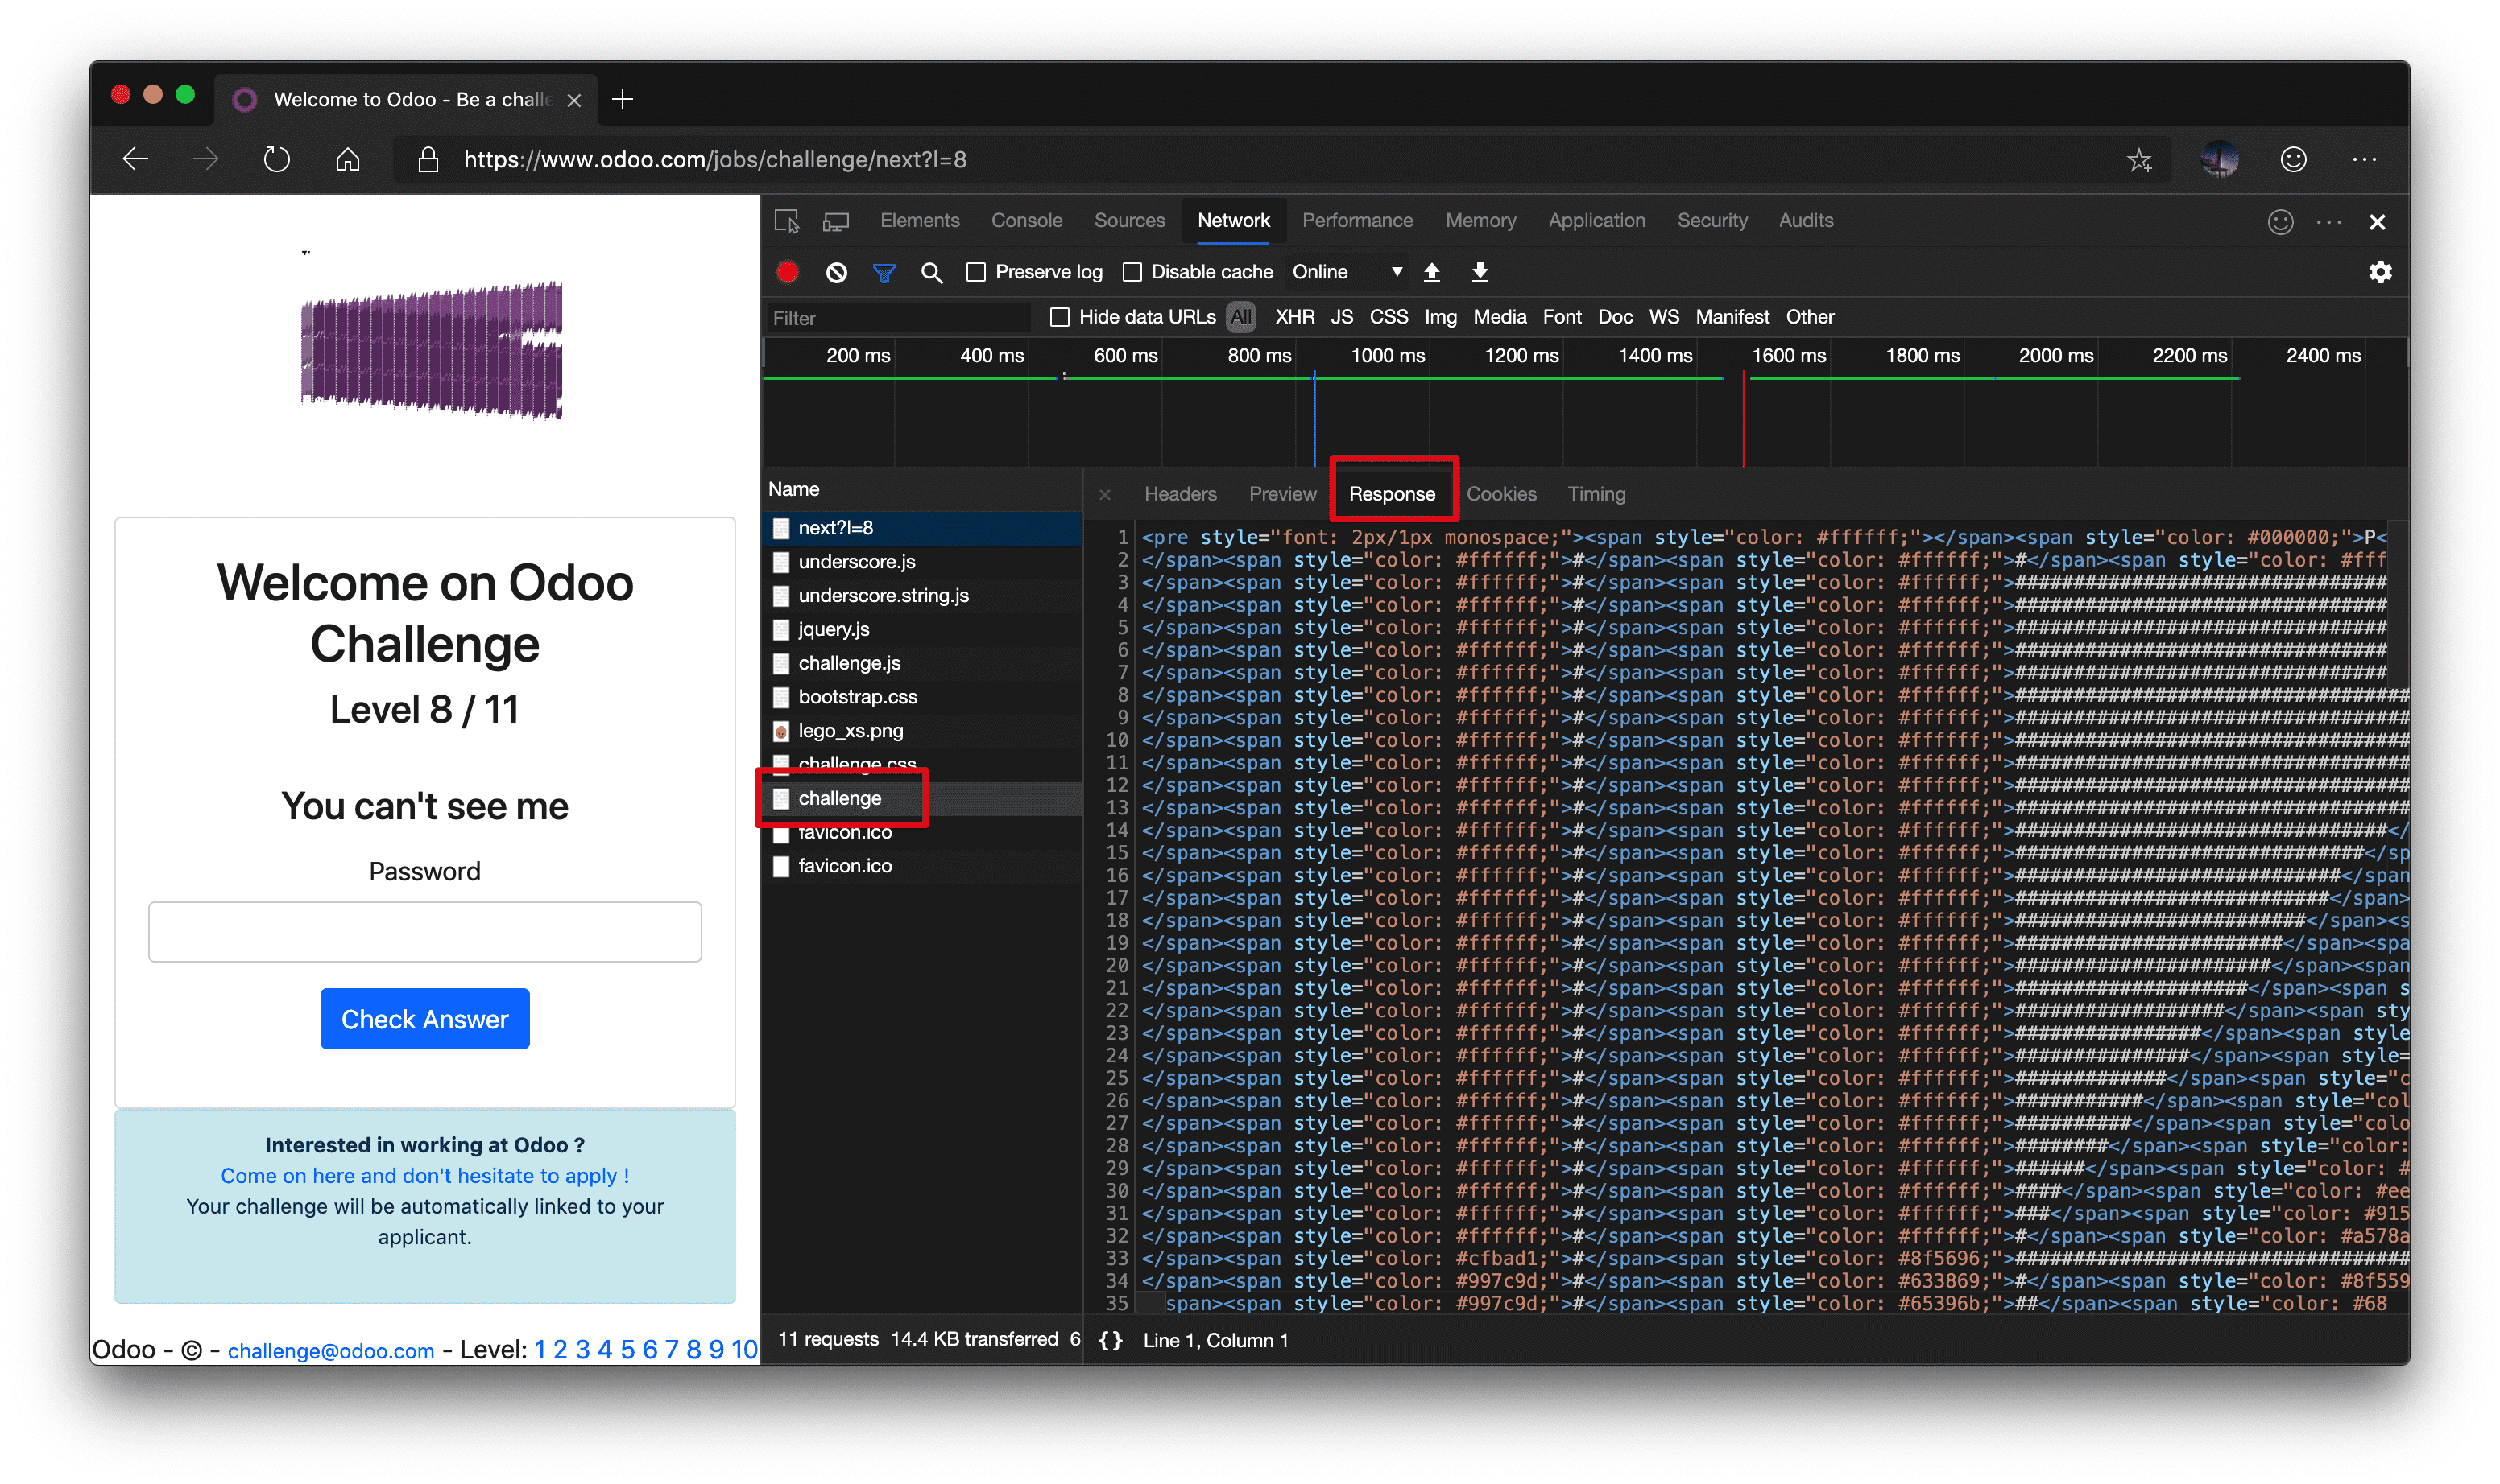This screenshot has height=1484, width=2500.
Task: Check Hide data URLs checkbox
Action: click(x=1059, y=317)
